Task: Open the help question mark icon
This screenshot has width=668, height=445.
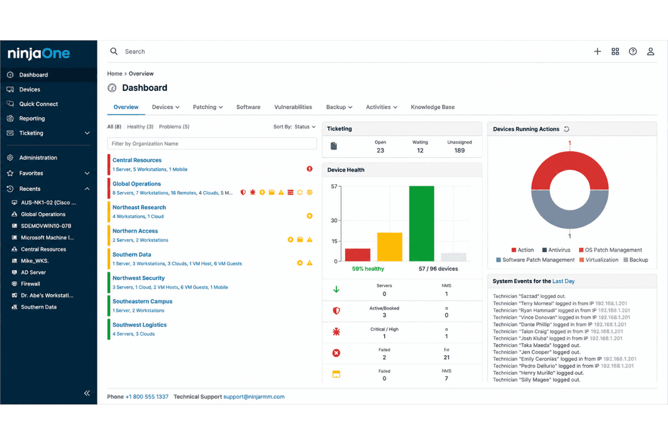Action: pos(633,51)
